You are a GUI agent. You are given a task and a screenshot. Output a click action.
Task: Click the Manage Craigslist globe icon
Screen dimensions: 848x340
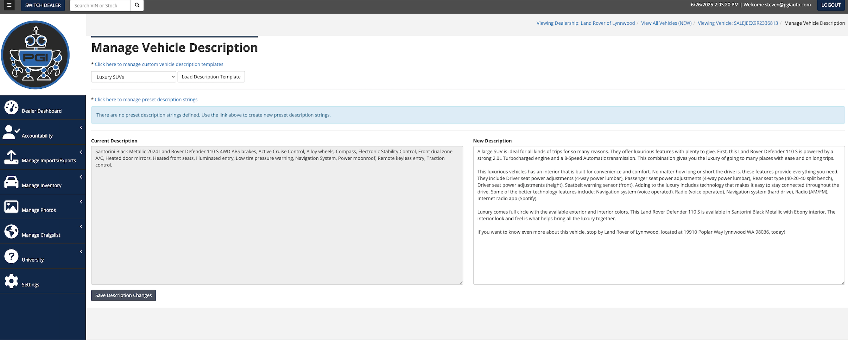coord(11,232)
